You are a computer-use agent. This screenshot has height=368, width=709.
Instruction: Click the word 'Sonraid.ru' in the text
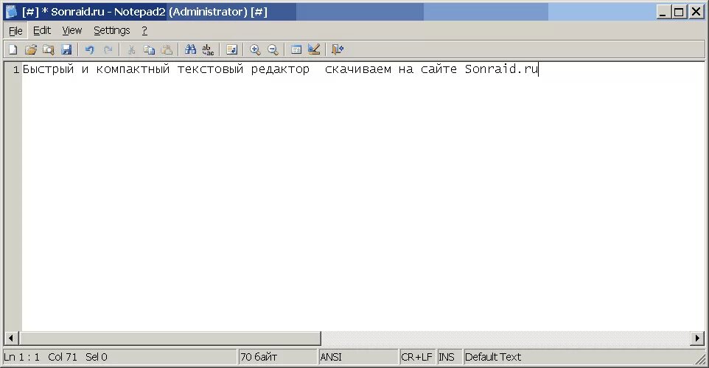(501, 69)
